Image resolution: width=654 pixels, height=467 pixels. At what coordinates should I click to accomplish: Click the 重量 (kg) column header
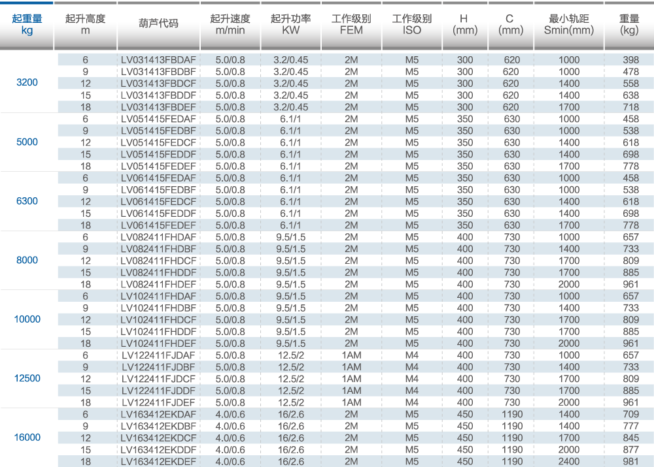click(x=630, y=25)
